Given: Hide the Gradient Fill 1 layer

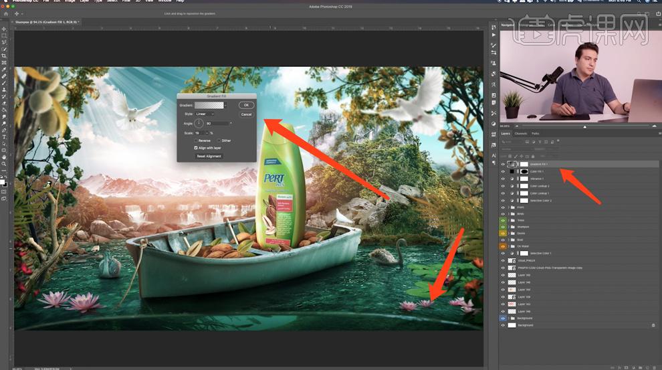Looking at the screenshot, I should click(503, 165).
